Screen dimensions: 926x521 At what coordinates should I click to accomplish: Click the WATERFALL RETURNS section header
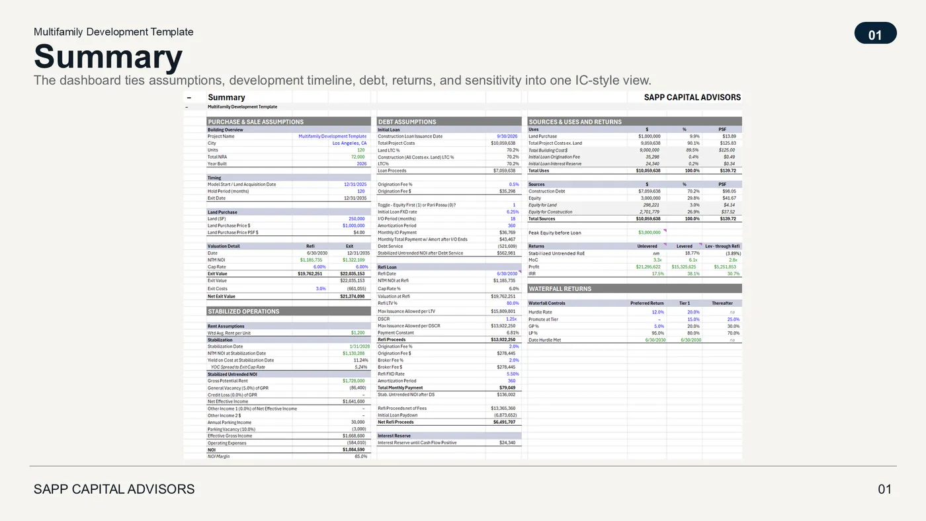[x=634, y=289]
